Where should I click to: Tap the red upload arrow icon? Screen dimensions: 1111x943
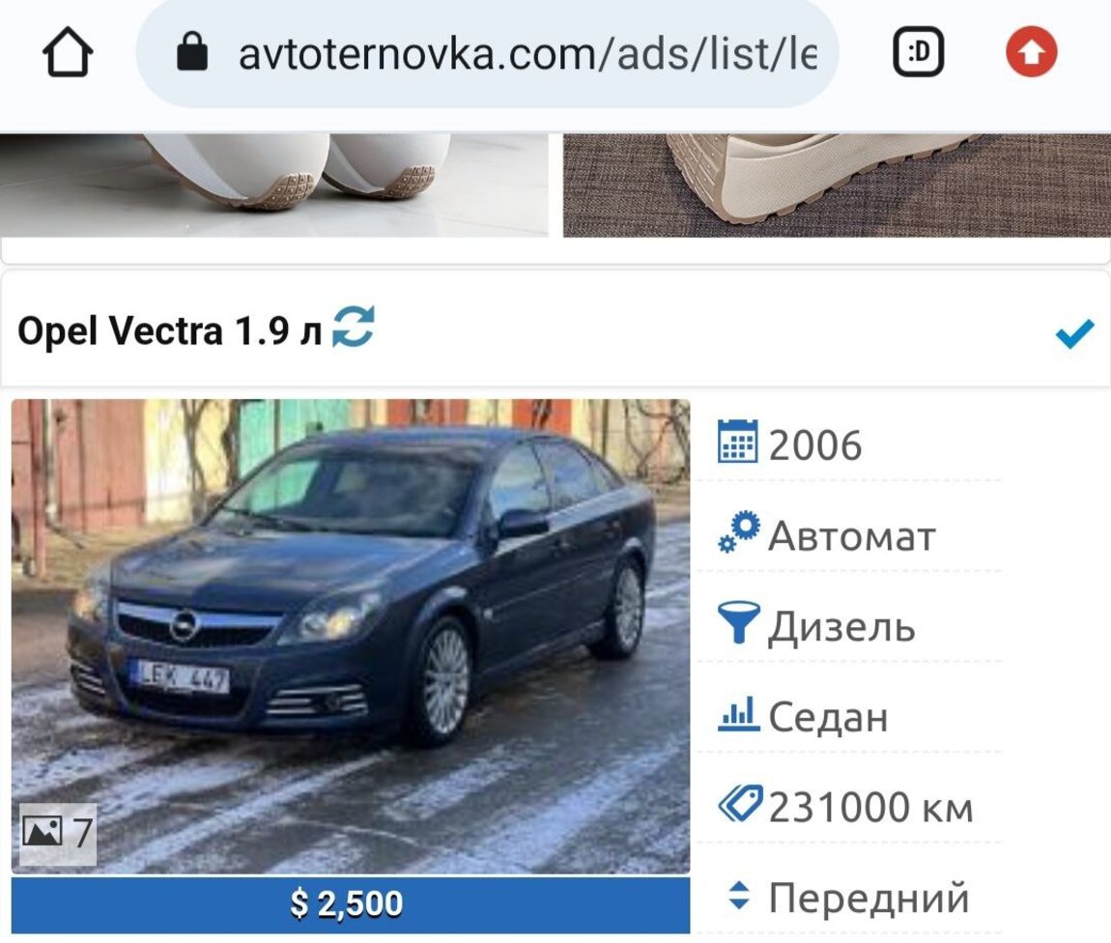(1032, 52)
